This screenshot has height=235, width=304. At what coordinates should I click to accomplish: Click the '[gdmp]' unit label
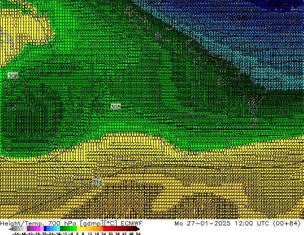(92, 223)
